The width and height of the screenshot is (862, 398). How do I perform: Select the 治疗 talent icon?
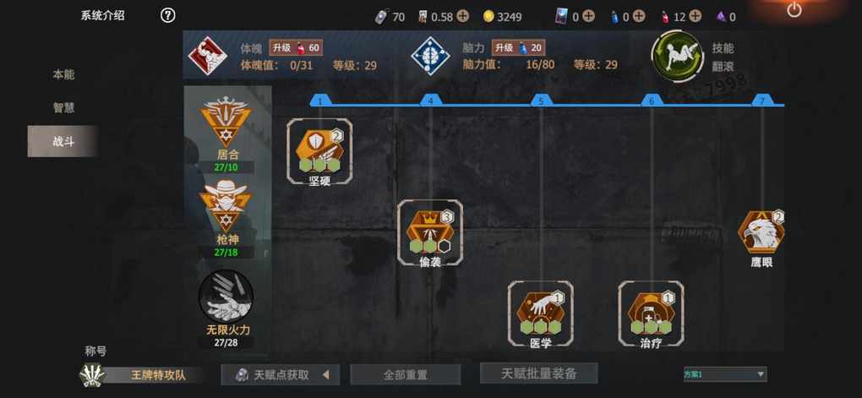(651, 313)
